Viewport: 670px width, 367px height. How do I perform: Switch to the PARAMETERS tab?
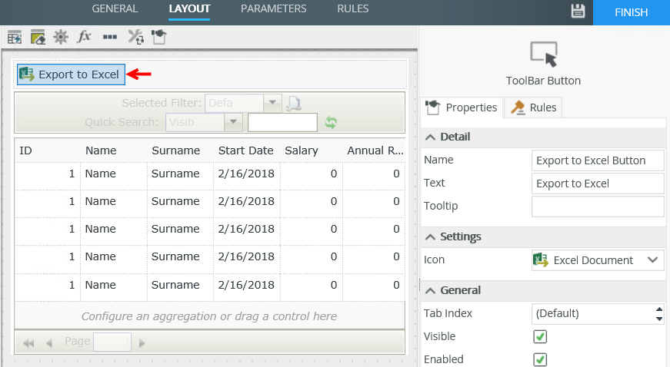(273, 9)
